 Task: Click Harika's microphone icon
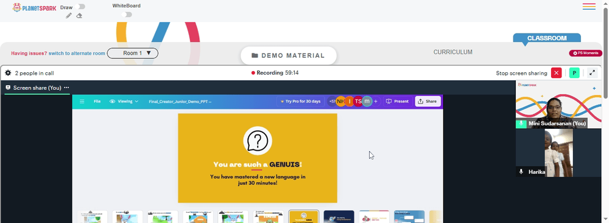click(x=521, y=172)
